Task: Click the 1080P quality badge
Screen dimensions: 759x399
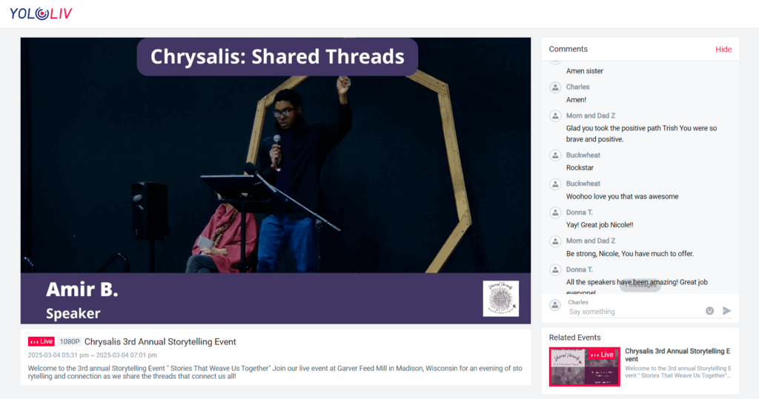Action: [69, 342]
